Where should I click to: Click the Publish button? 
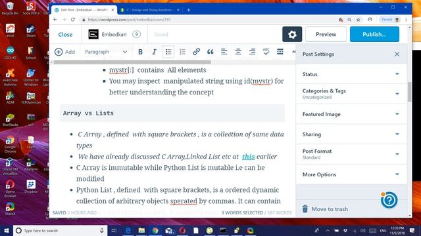[x=374, y=34]
